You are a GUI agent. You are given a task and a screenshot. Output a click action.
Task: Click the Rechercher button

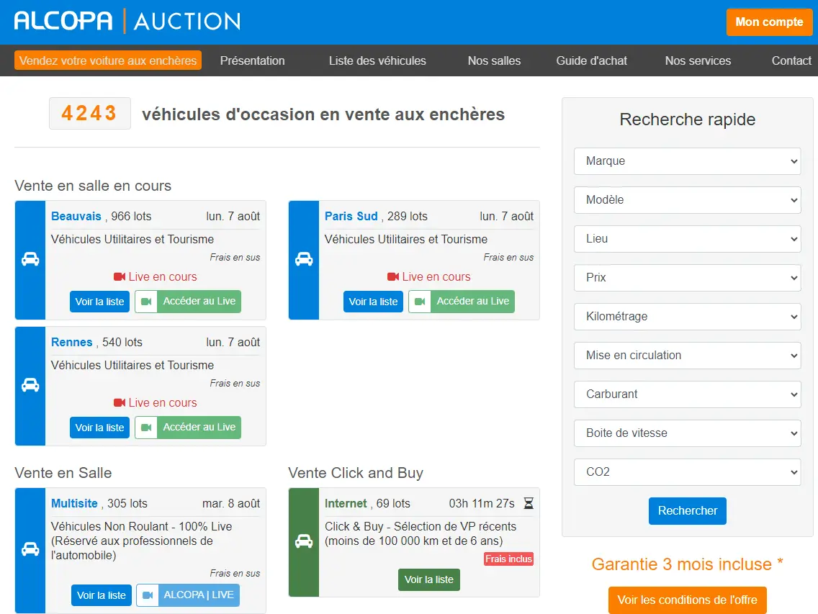pos(687,511)
